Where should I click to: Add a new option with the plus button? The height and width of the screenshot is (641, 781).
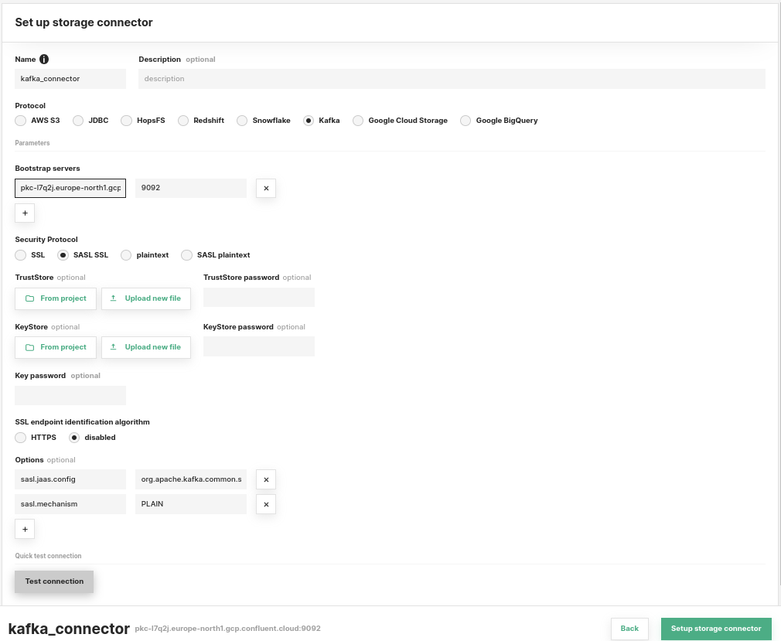click(x=25, y=529)
